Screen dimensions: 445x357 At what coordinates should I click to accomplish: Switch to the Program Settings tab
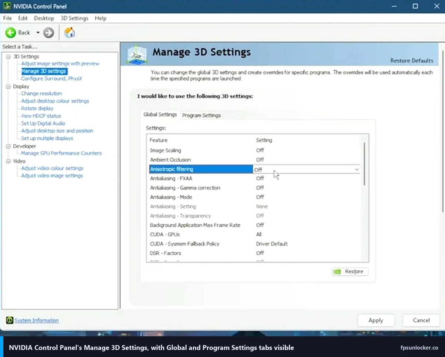coord(201,115)
